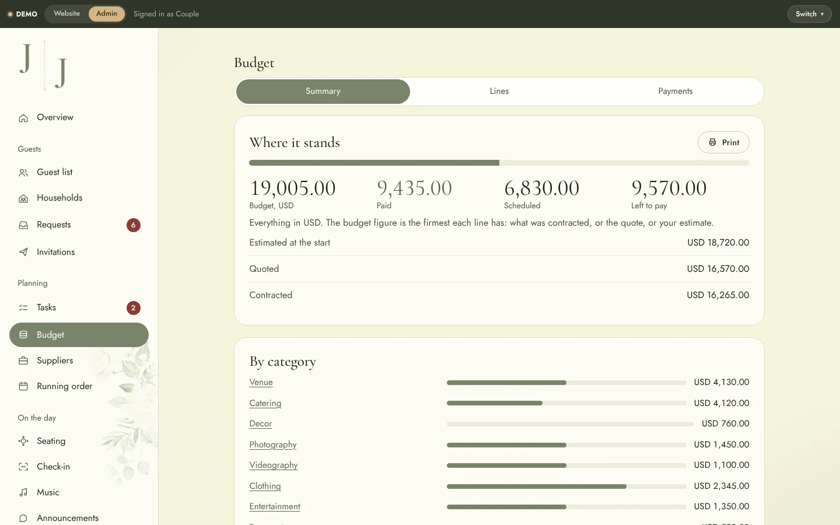Select the Summary tab
This screenshot has width=840, height=525.
tap(323, 92)
